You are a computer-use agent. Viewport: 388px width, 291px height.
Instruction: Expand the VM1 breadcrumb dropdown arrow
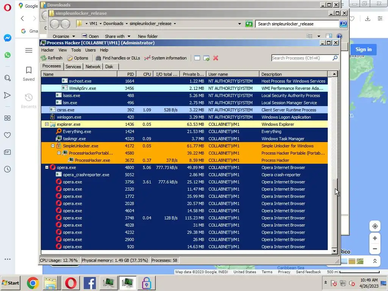pyautogui.click(x=100, y=24)
